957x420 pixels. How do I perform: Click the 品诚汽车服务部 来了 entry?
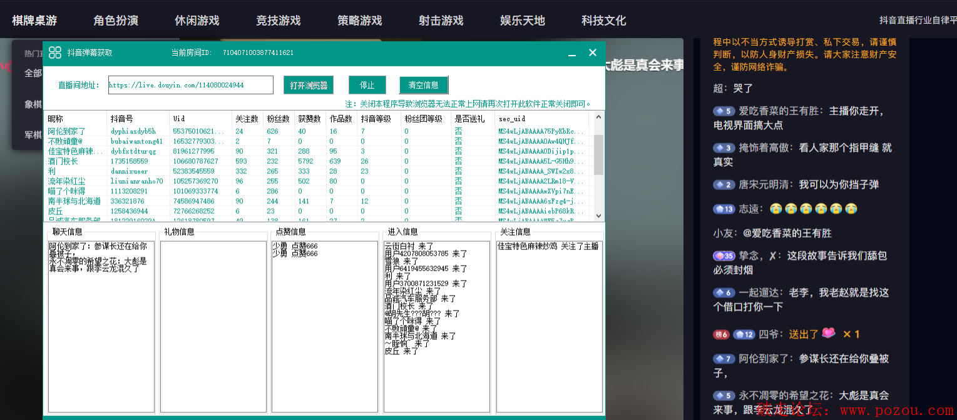(421, 299)
